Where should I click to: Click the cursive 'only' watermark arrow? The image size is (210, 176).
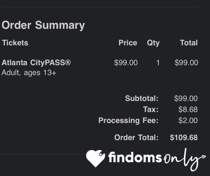[185, 160]
